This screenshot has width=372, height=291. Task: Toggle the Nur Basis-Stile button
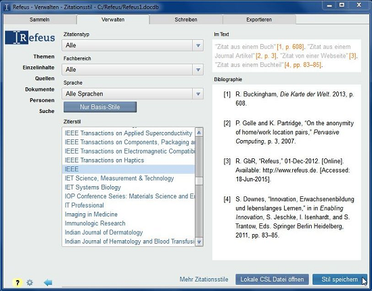point(100,107)
